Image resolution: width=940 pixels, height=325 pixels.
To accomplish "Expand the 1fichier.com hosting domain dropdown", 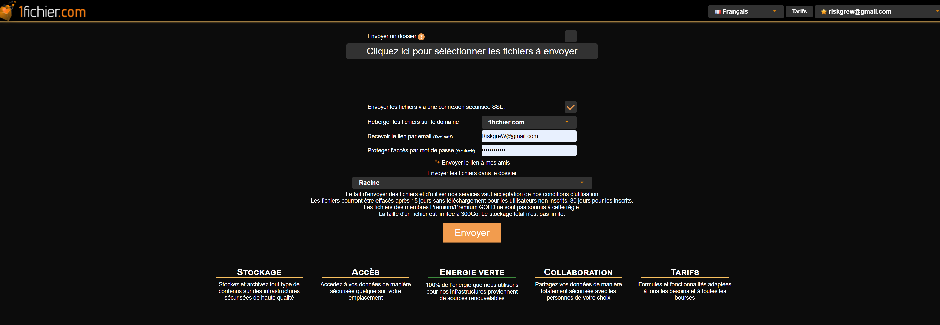I will point(529,122).
